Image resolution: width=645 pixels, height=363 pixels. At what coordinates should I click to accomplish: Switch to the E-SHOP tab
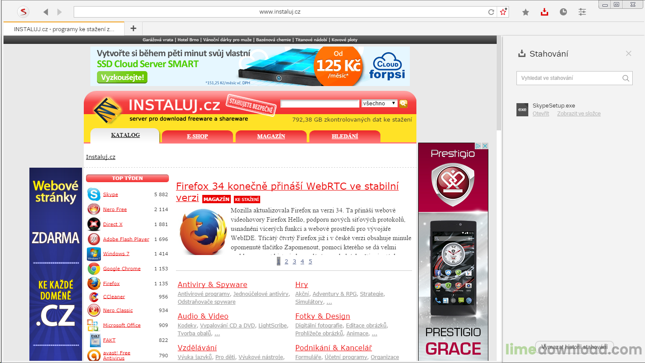coord(197,136)
